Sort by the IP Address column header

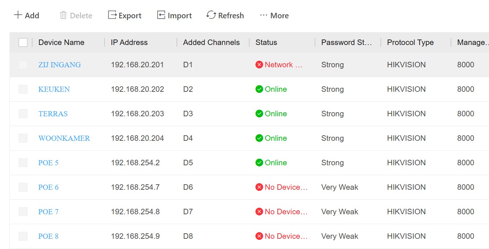129,42
